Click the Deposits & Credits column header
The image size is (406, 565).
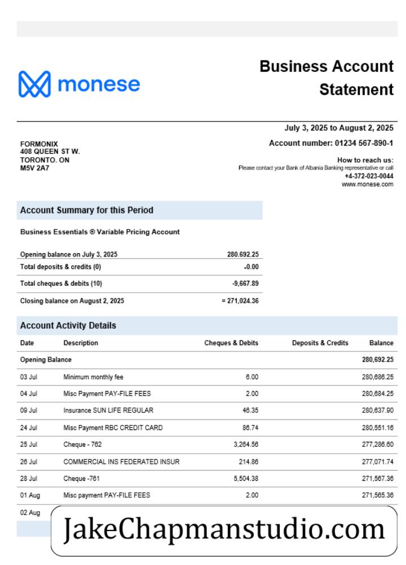tap(320, 343)
